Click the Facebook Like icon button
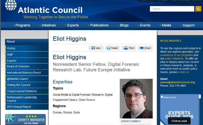Image resolution: width=203 pixels, height=125 pixels. pos(96,48)
